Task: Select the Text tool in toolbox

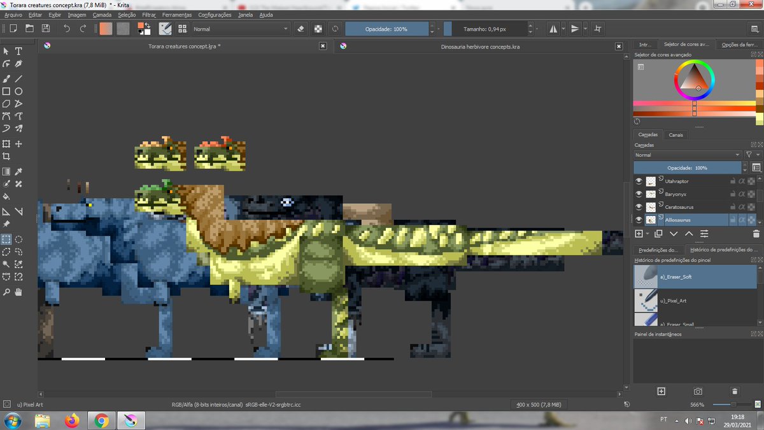Action: [x=19, y=51]
